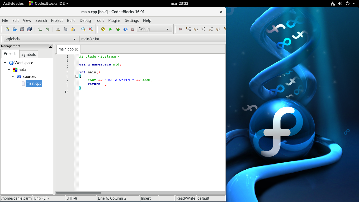
Task: Start debugging with the red continue arrow
Action: pos(181,29)
